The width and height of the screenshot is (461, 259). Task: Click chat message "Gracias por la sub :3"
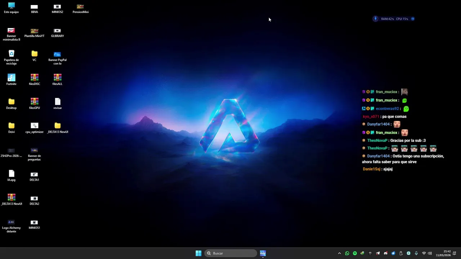408,141
